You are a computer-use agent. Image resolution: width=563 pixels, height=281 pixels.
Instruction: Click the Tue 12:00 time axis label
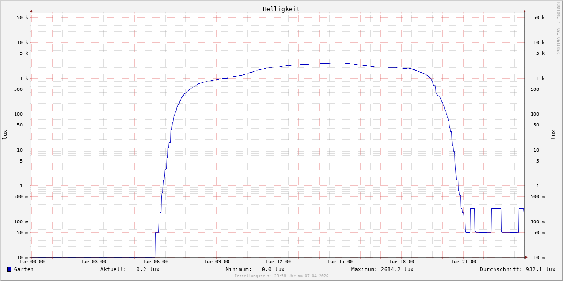click(x=278, y=262)
